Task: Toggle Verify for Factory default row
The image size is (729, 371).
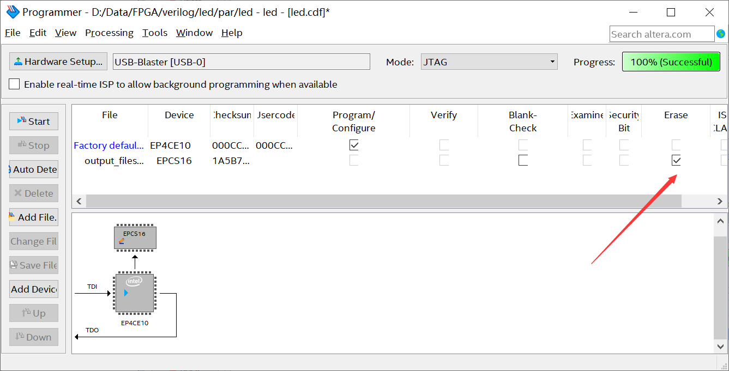Action: tap(444, 145)
